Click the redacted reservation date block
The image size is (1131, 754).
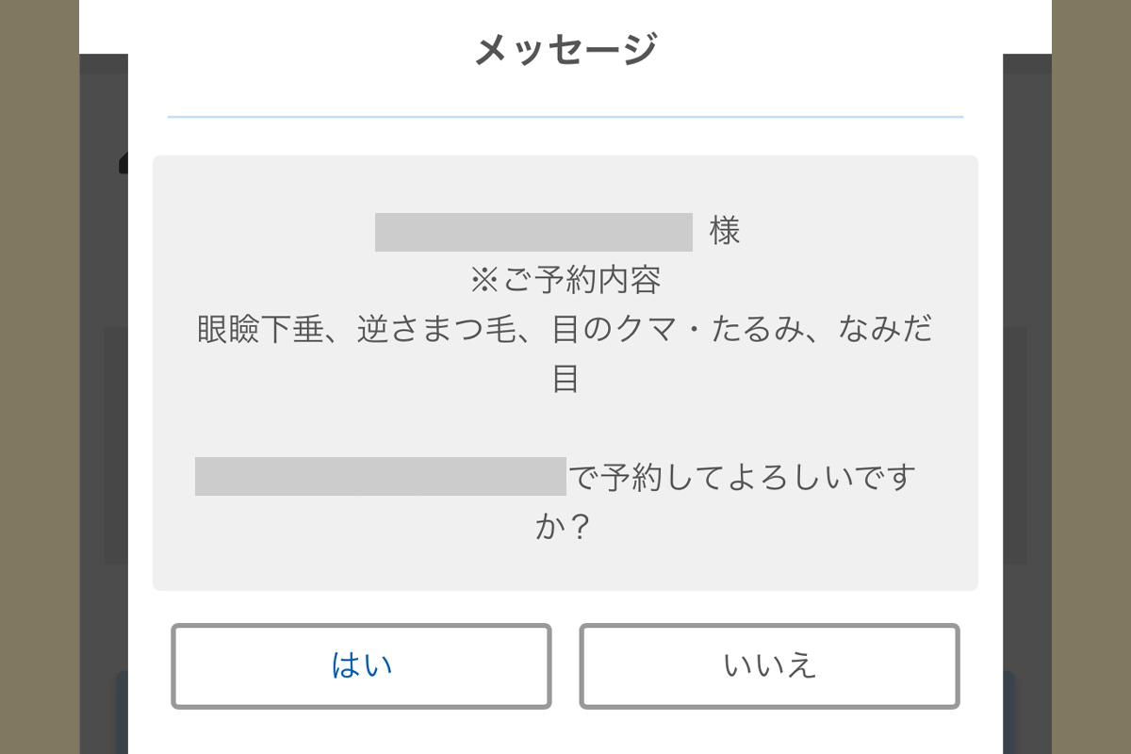[x=380, y=477]
